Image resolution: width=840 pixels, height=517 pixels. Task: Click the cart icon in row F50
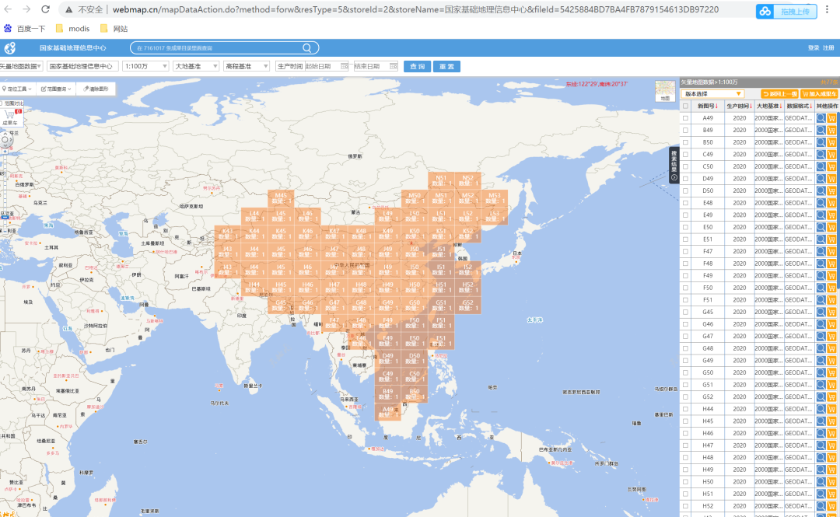831,288
